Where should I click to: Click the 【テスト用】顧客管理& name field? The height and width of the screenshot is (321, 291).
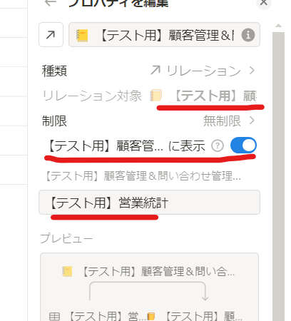click(164, 35)
